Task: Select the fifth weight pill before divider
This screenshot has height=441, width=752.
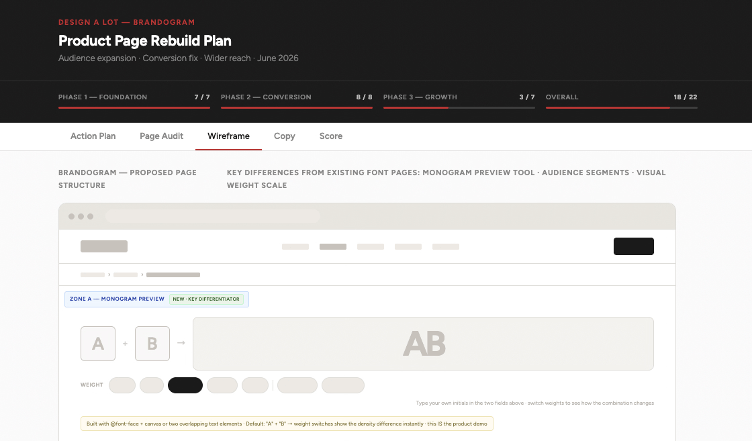Action: pos(255,385)
